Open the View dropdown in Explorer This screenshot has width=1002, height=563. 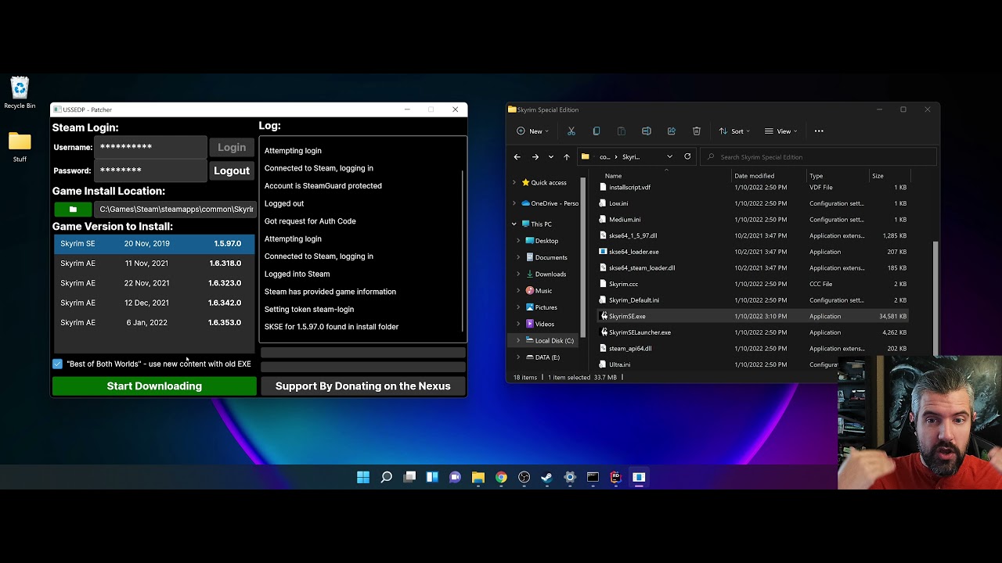click(782, 131)
